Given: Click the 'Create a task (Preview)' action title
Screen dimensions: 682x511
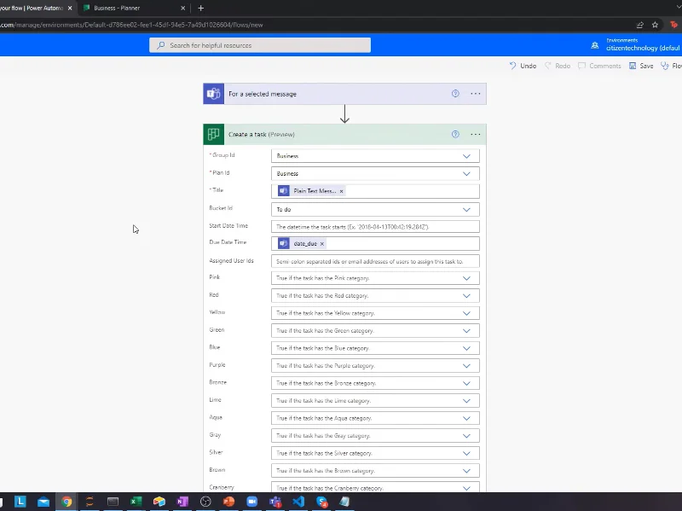Looking at the screenshot, I should (x=262, y=134).
